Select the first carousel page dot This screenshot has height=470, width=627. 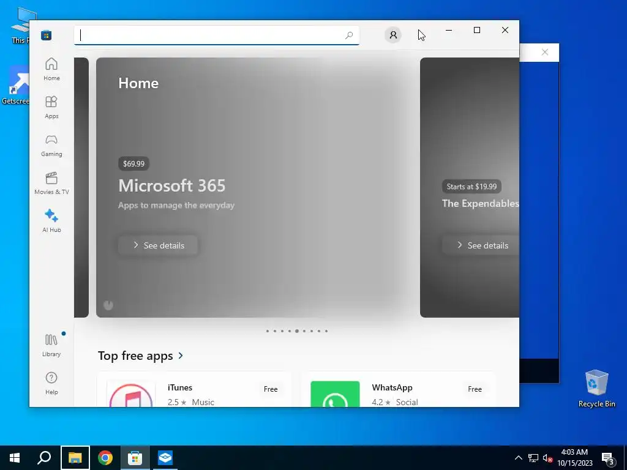click(x=268, y=331)
